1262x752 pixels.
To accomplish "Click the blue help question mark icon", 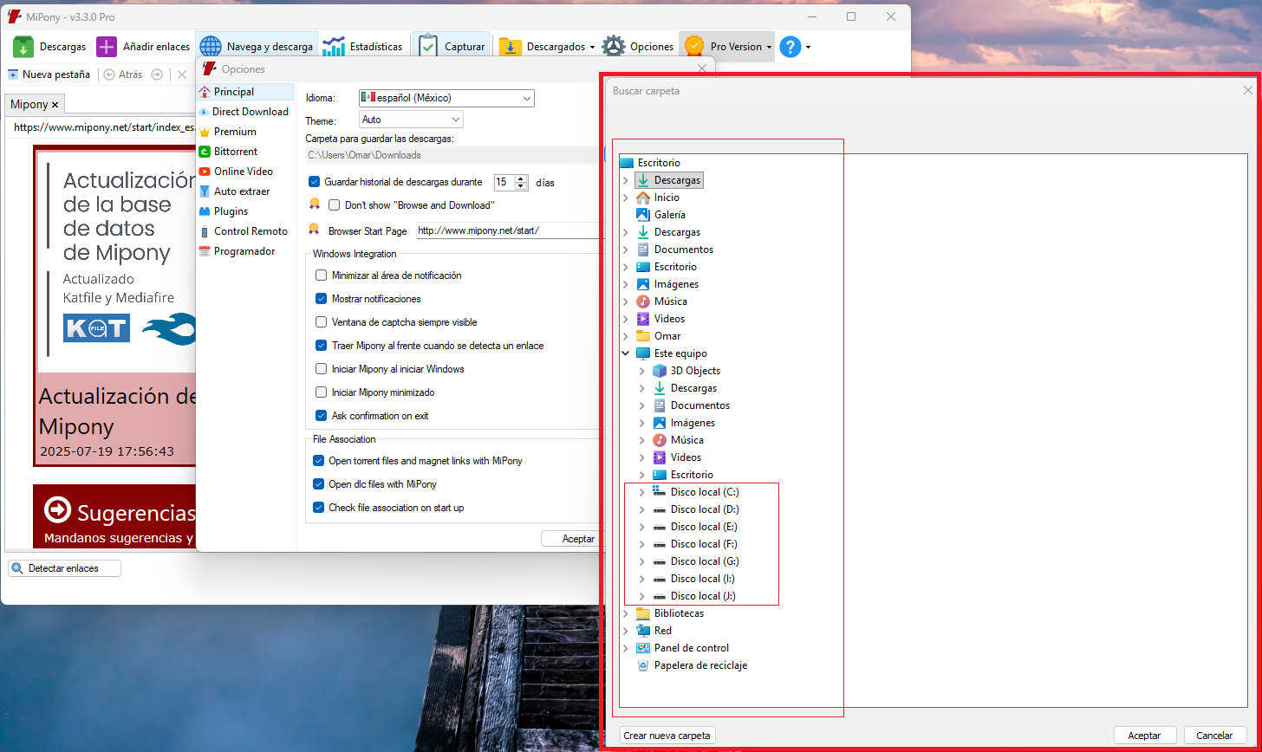I will (790, 47).
